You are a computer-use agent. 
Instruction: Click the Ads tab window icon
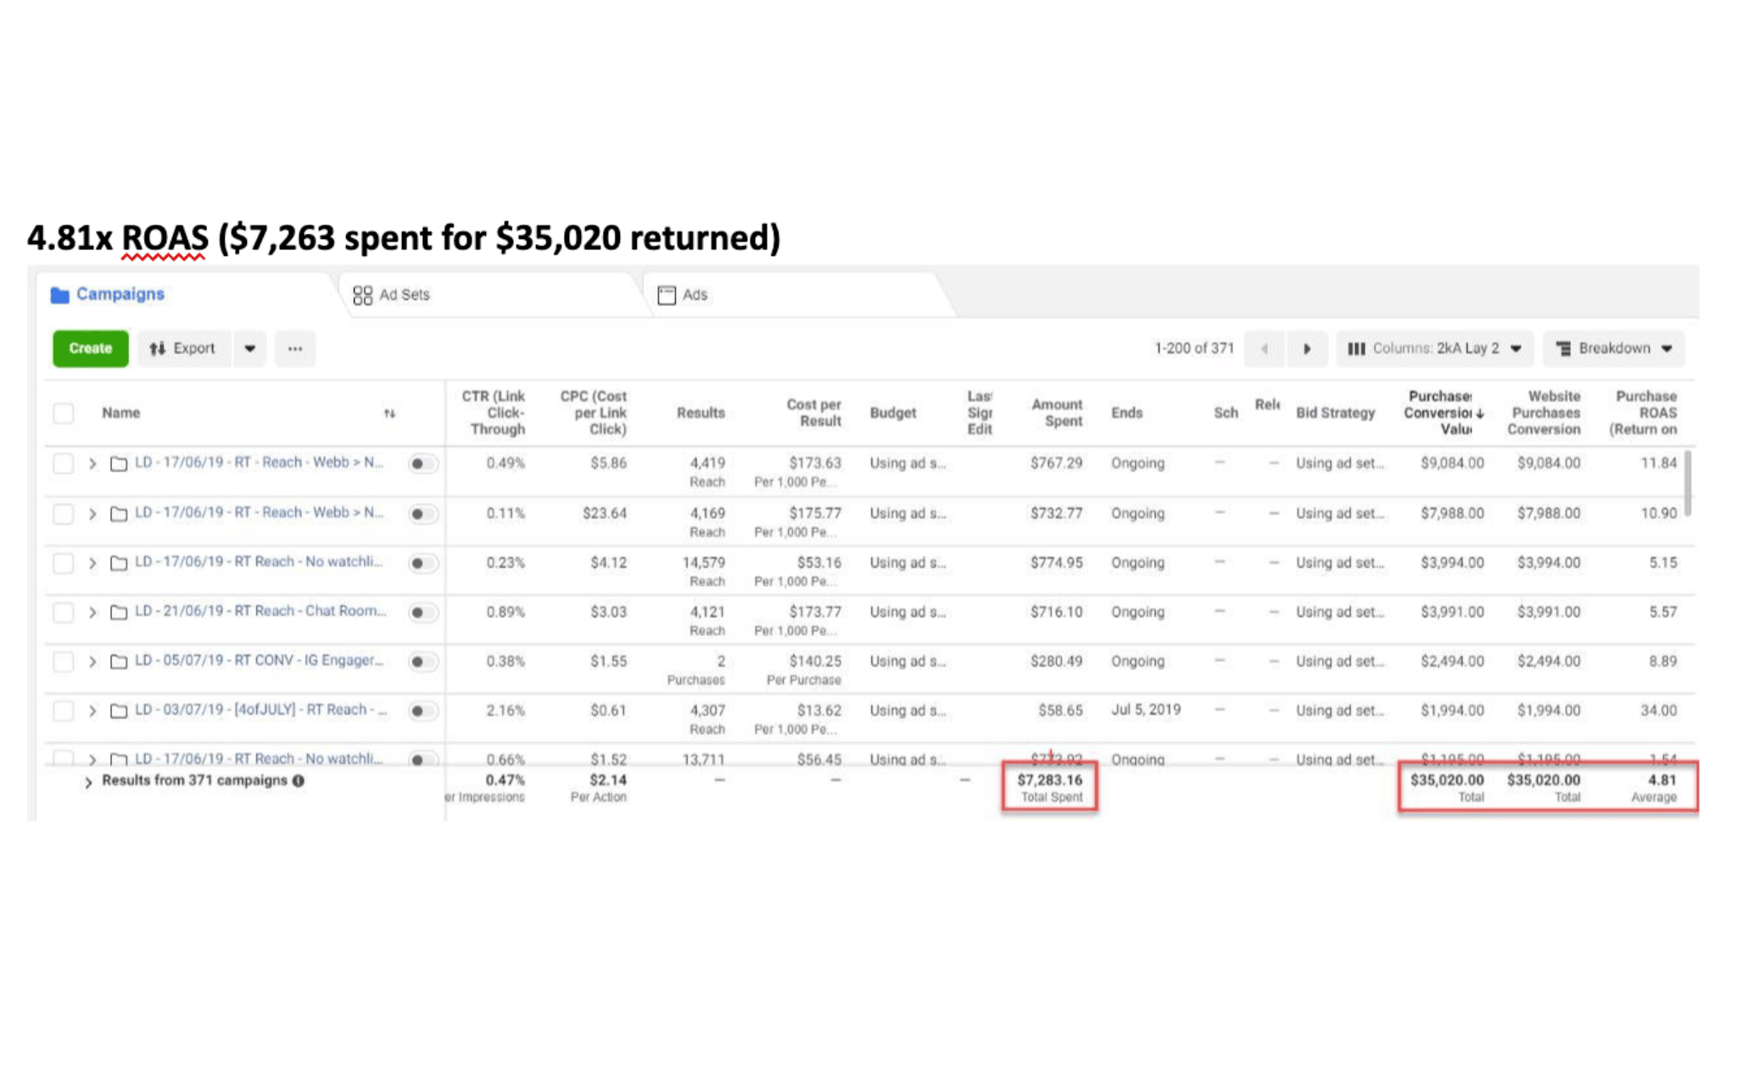click(x=667, y=295)
